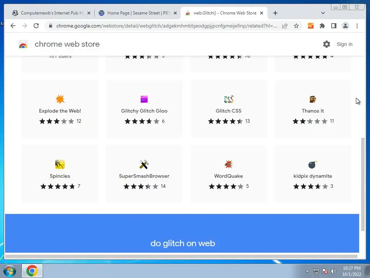Click the Spincles title text
370x278 pixels.
pos(60,176)
